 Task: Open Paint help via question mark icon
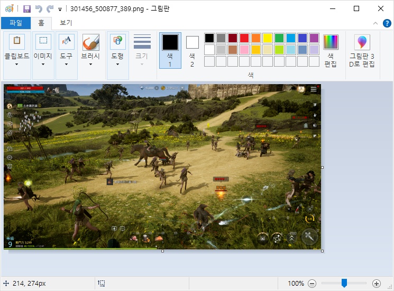[387, 23]
